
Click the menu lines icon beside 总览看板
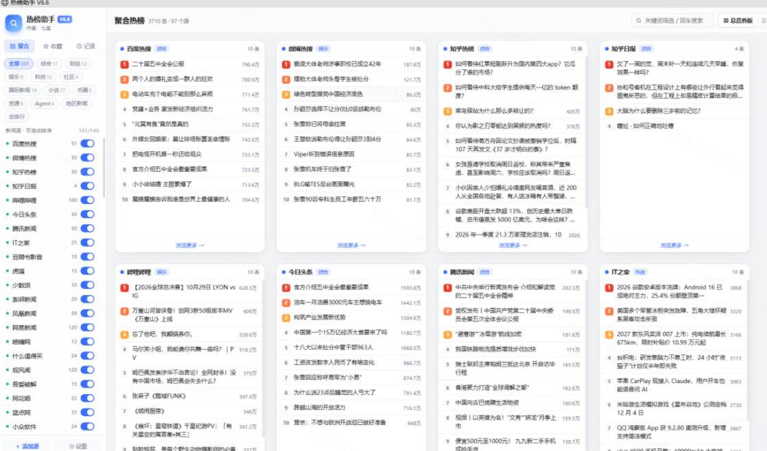click(x=764, y=21)
